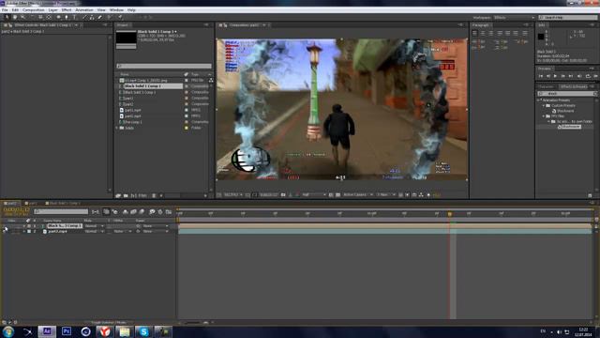Toggle auto-keyframe stopwatch in timeline header
The width and height of the screenshot is (600, 338).
click(x=160, y=211)
